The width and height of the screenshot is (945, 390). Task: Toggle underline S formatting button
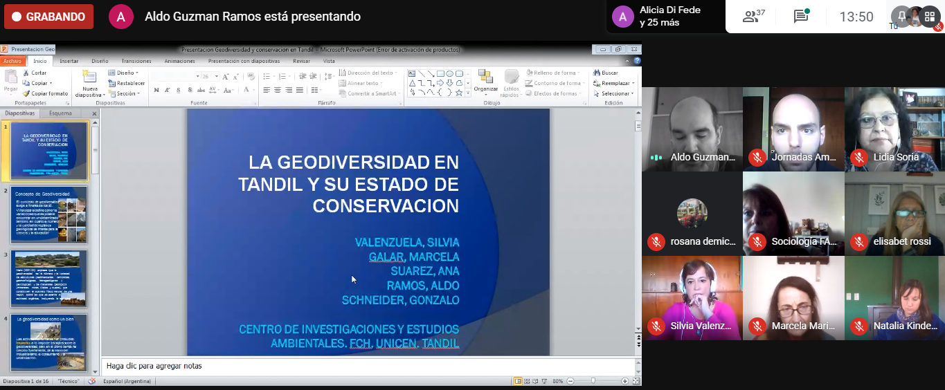click(178, 90)
